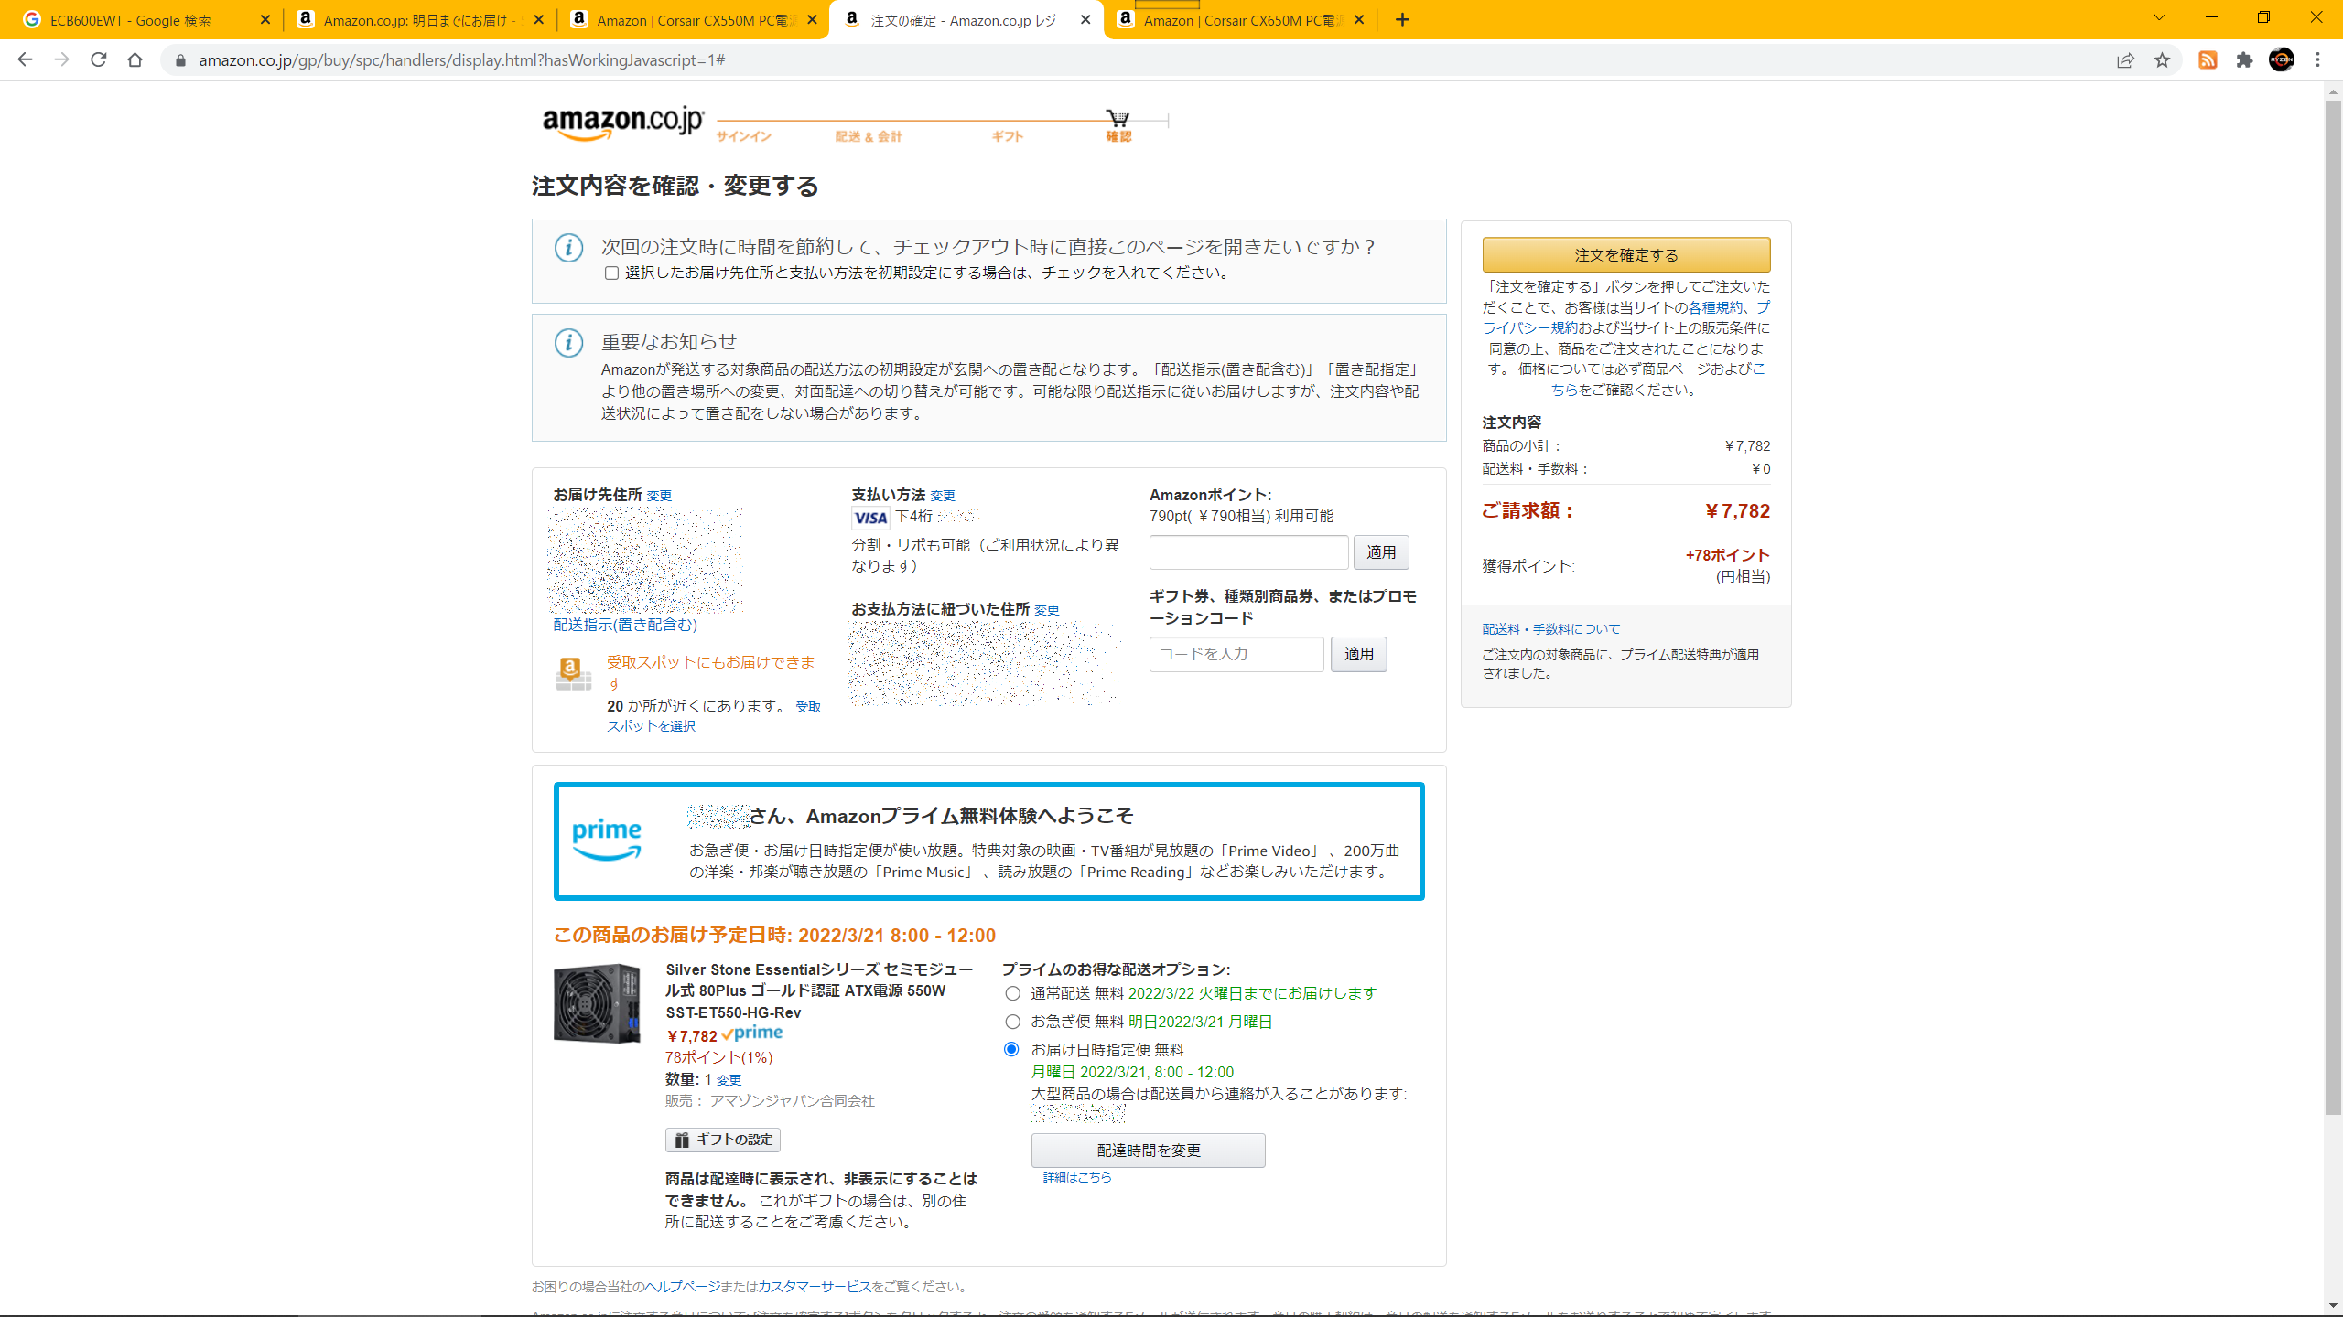Open Chrome three-dot menu
The width and height of the screenshot is (2343, 1317).
[2318, 60]
